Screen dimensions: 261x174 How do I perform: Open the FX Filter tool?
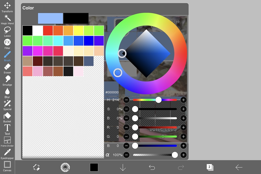(x=7, y=43)
